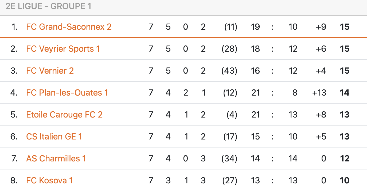Viewport: 367px width, 189px height.
Task: Click the FC Veyrier Sports 1 link
Action: tap(63, 49)
